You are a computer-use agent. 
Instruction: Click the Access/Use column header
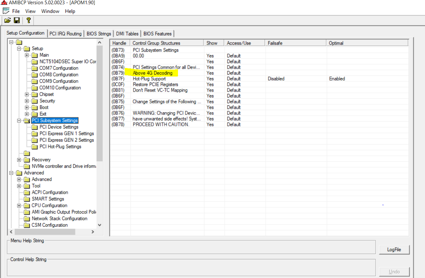coord(245,43)
